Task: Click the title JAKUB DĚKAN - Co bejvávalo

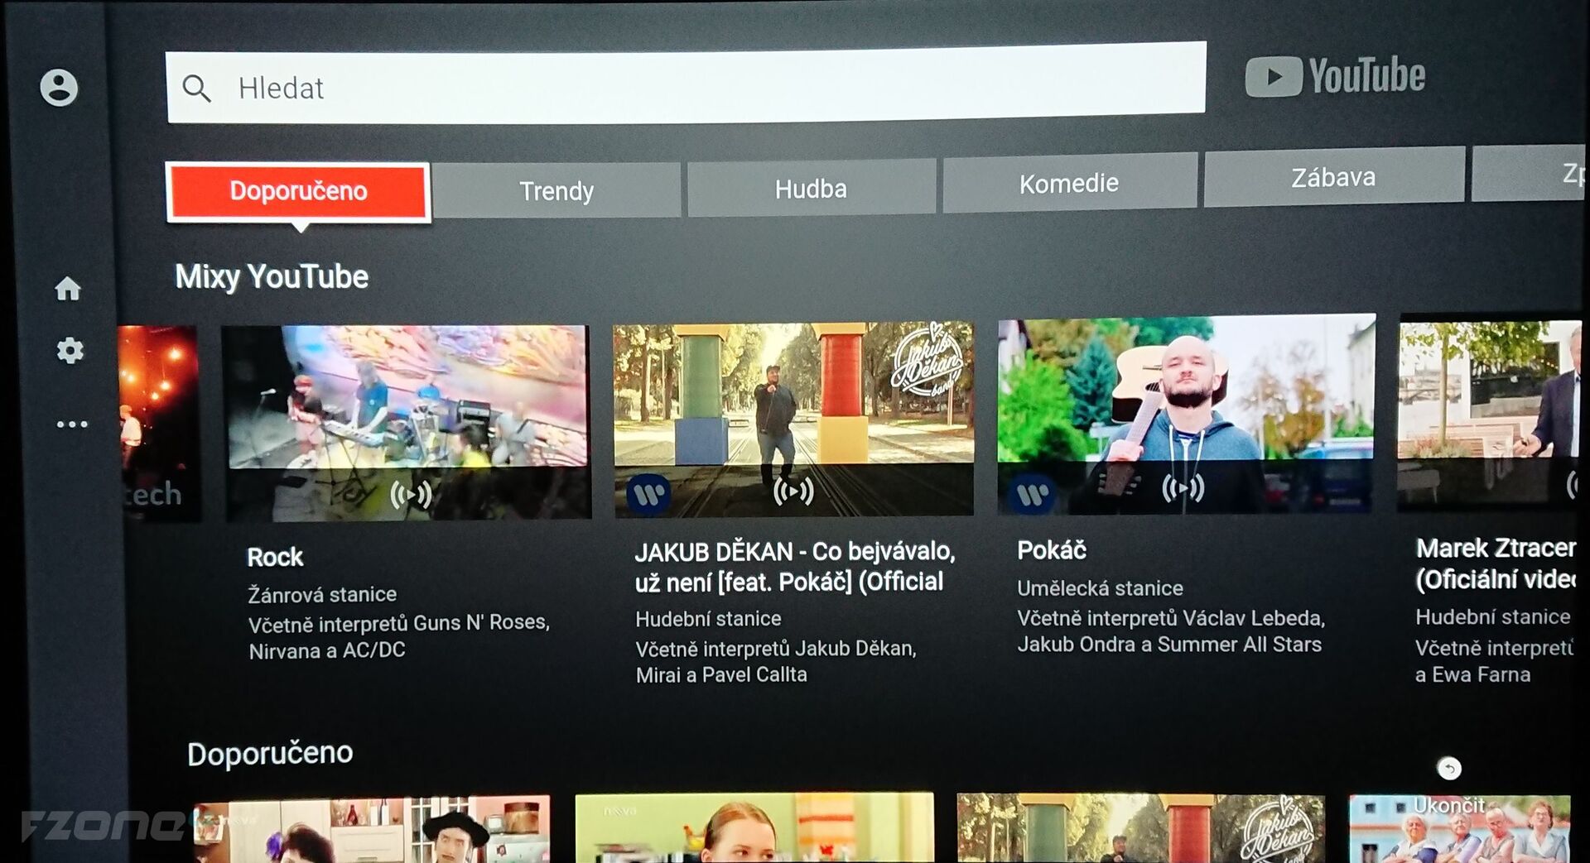Action: (x=795, y=567)
